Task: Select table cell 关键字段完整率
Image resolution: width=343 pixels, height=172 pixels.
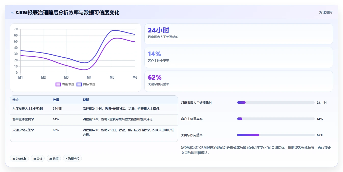Action: click(x=23, y=130)
